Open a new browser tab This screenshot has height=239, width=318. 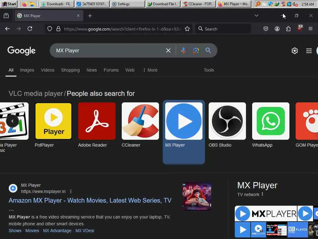click(x=90, y=16)
